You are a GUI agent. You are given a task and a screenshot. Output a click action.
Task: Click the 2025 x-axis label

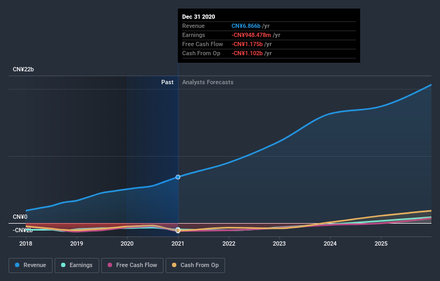click(381, 243)
